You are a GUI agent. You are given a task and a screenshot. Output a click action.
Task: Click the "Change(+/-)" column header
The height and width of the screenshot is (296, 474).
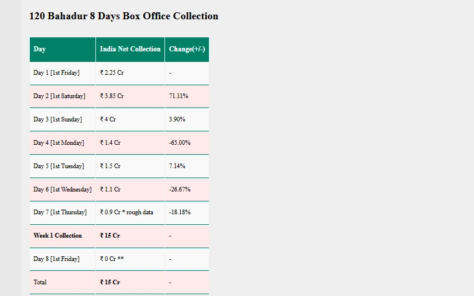187,49
